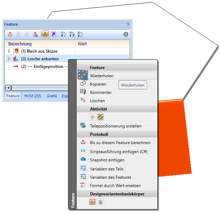Close the Feature panel

click(128, 24)
